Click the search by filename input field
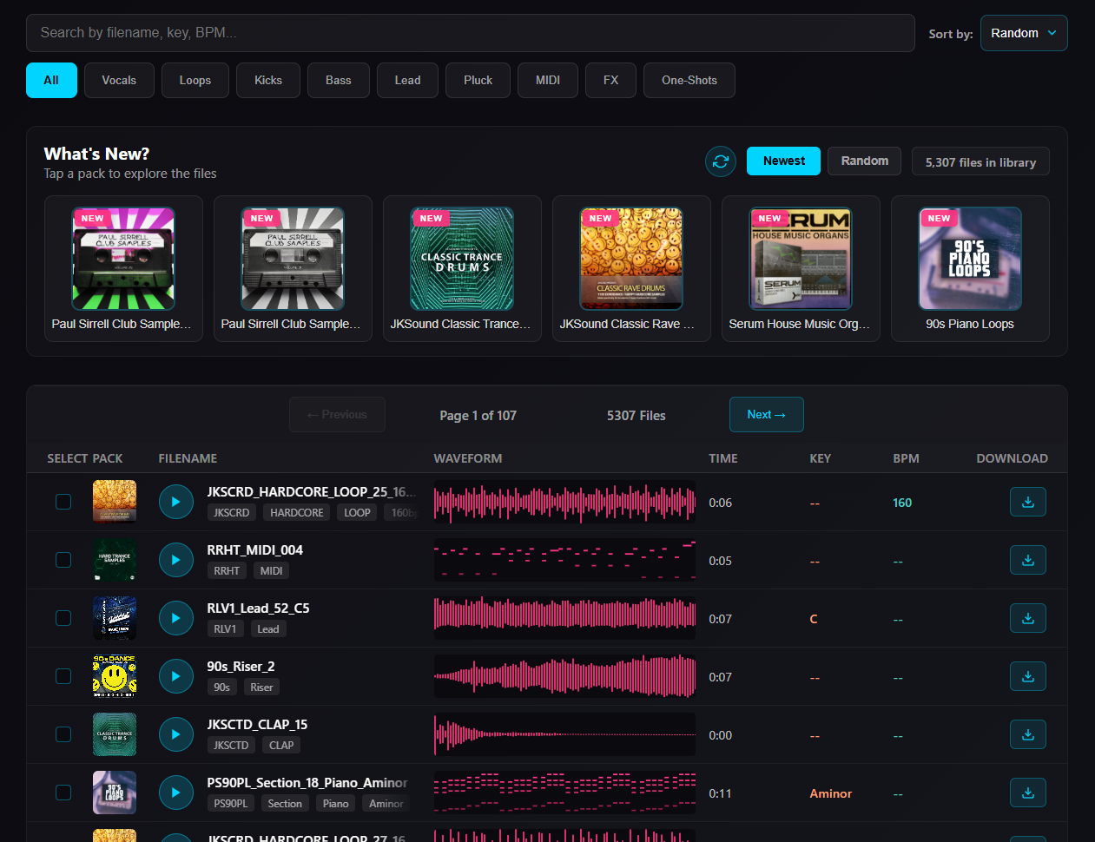This screenshot has width=1095, height=842. (469, 32)
